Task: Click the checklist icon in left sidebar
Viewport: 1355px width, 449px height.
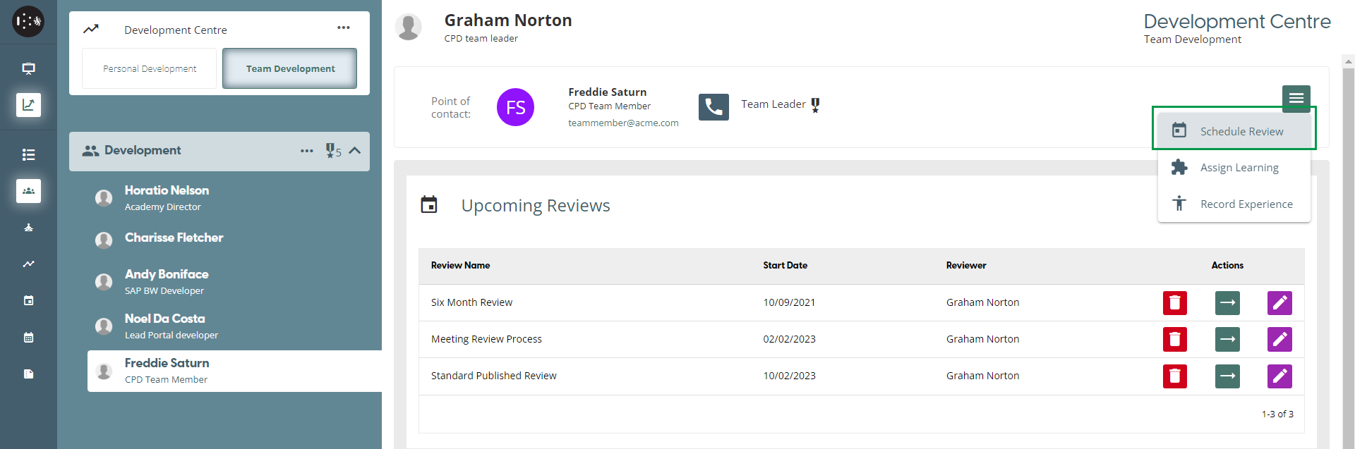Action: [28, 154]
